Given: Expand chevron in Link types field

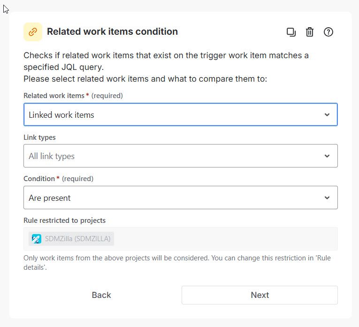Looking at the screenshot, I should click(327, 156).
